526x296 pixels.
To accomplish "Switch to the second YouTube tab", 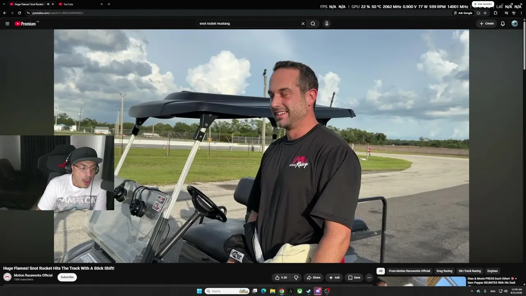I will coord(81,4).
